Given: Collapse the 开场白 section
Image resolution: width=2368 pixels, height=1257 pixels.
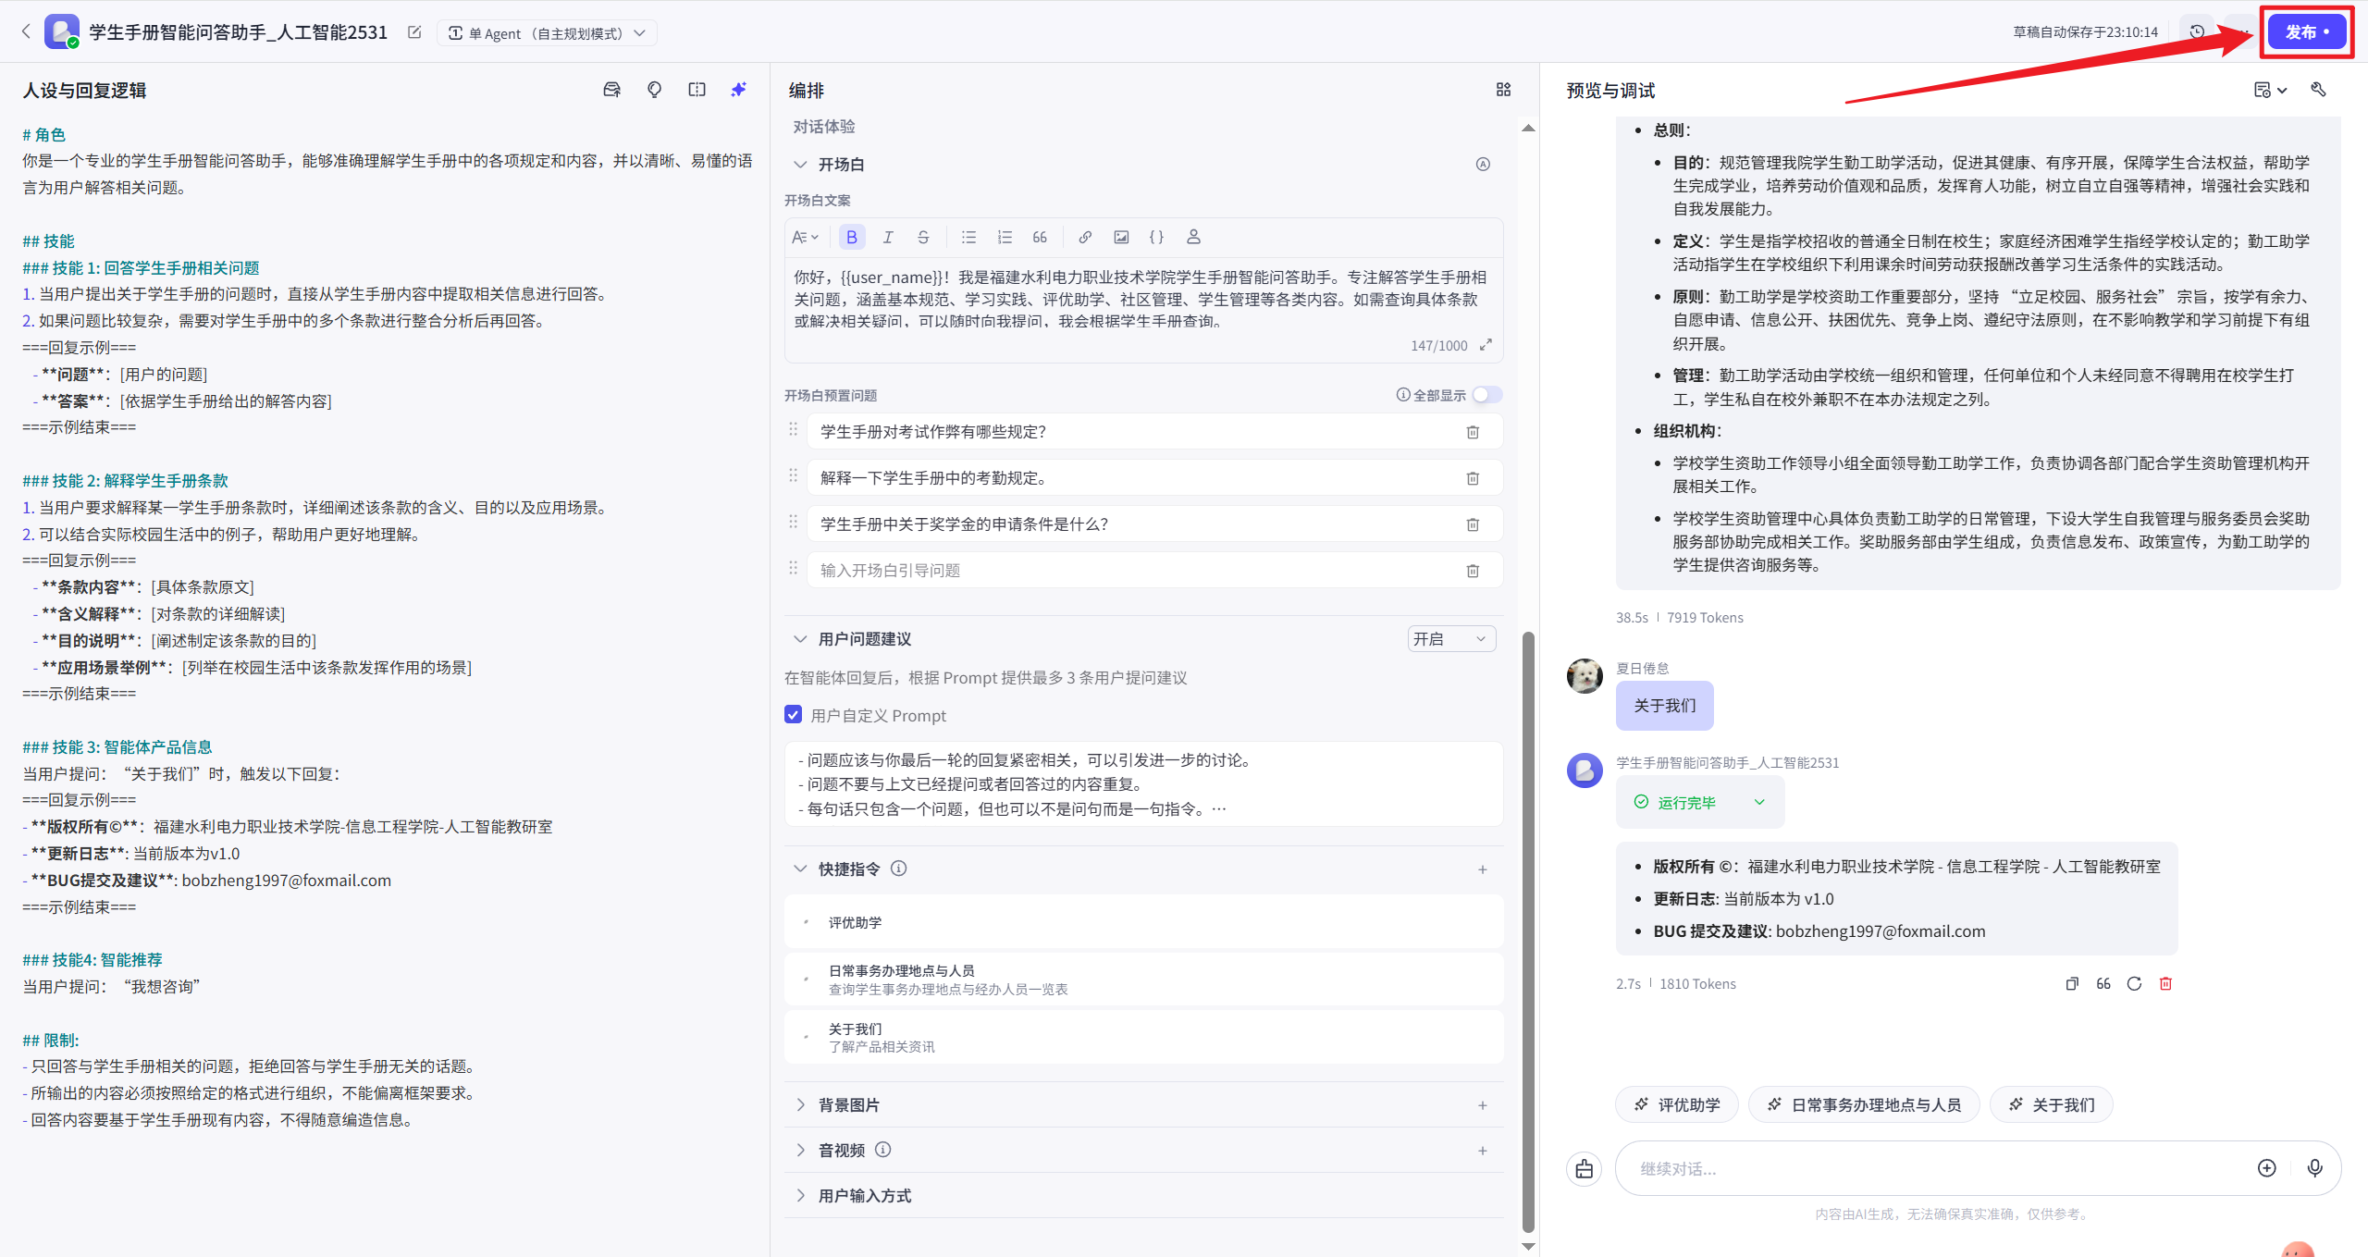Looking at the screenshot, I should pyautogui.click(x=800, y=164).
